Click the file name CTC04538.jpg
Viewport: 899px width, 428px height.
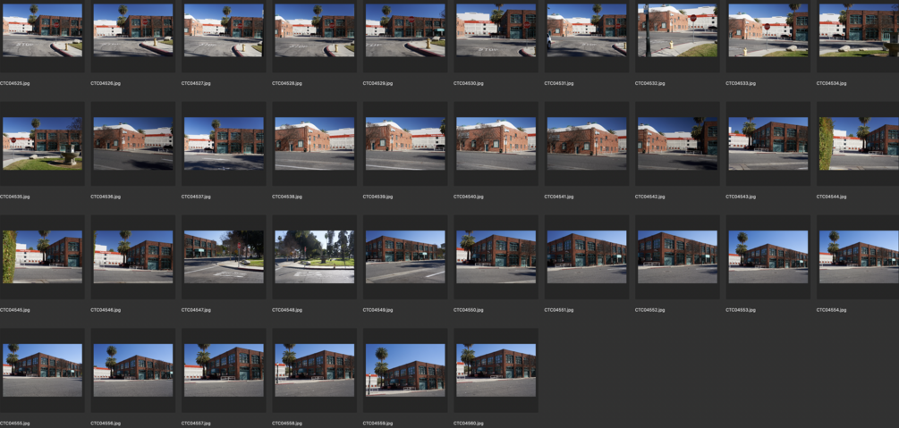point(287,197)
